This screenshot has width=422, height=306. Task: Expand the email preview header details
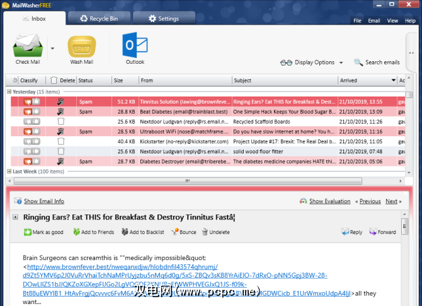(x=15, y=217)
